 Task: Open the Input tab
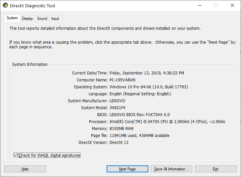pos(55,19)
